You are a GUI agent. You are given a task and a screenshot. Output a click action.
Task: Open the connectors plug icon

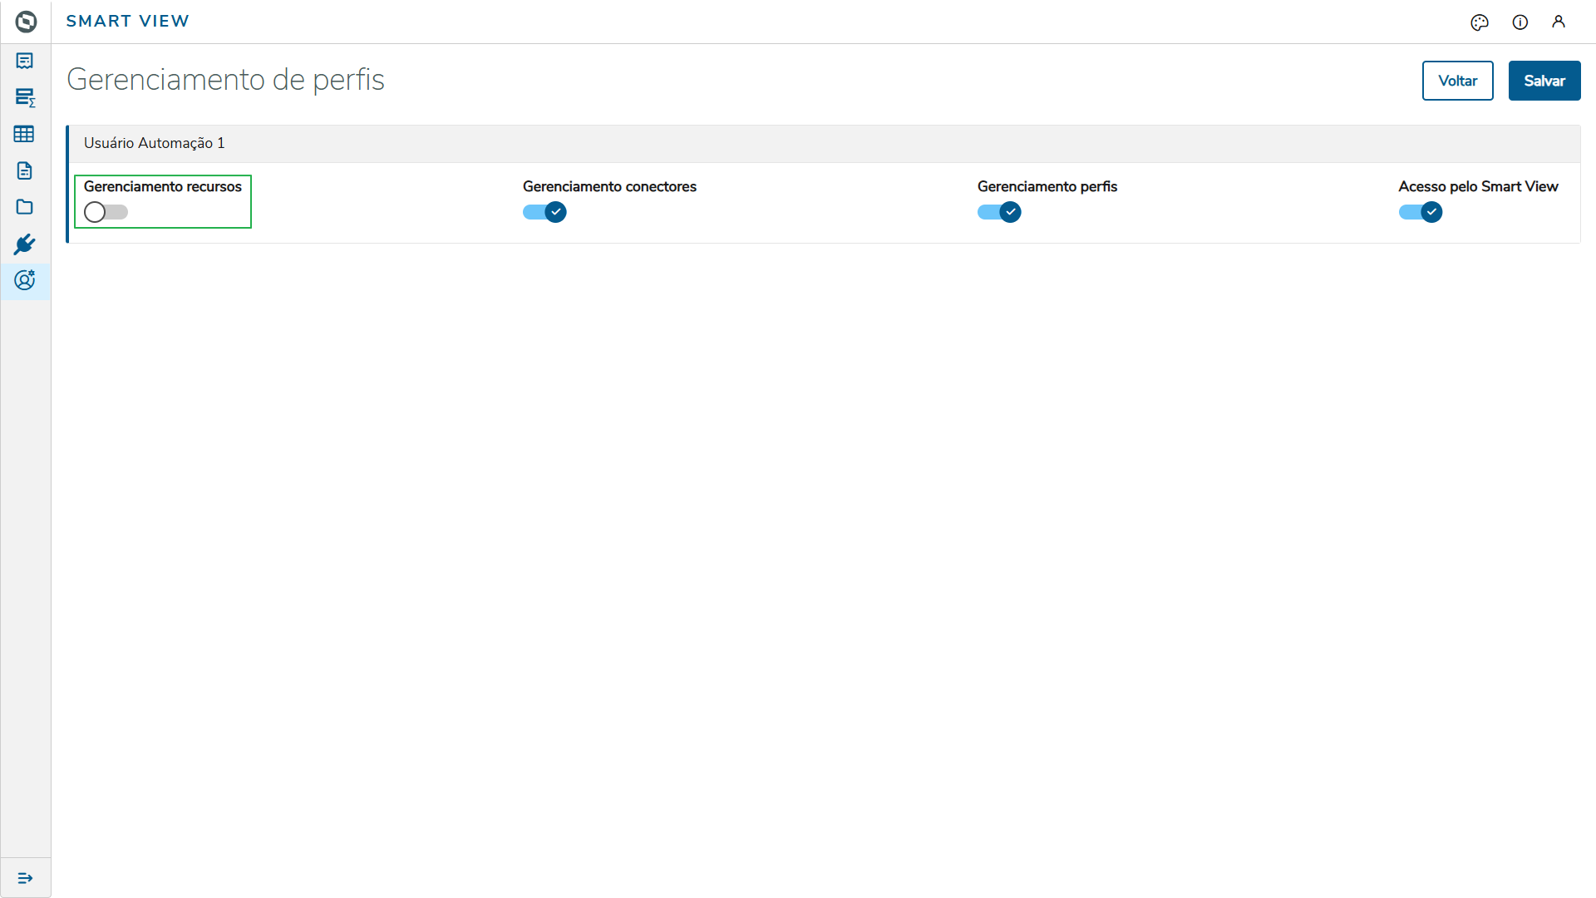(25, 244)
